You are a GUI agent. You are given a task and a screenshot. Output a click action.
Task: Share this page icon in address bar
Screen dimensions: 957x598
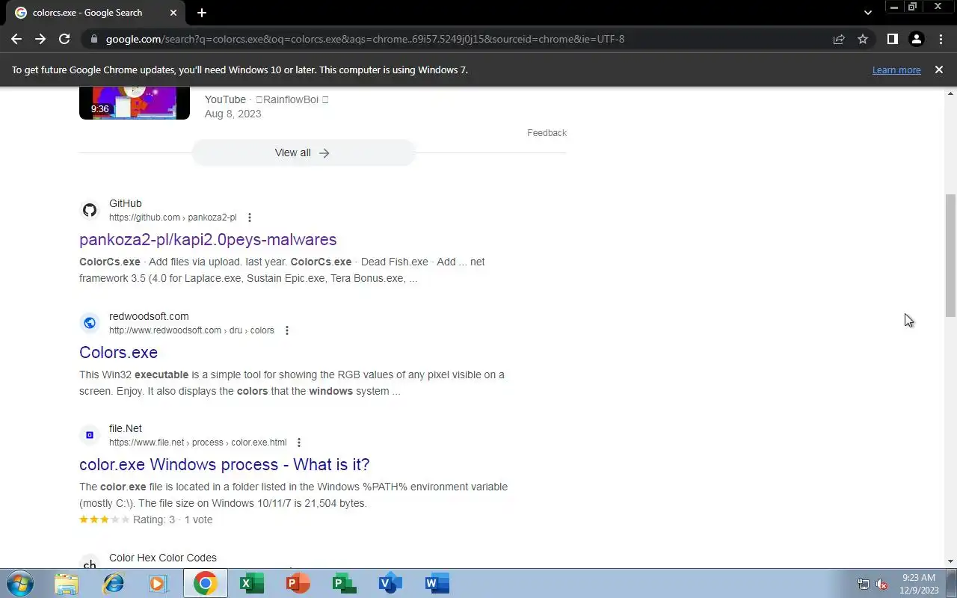[x=839, y=39]
